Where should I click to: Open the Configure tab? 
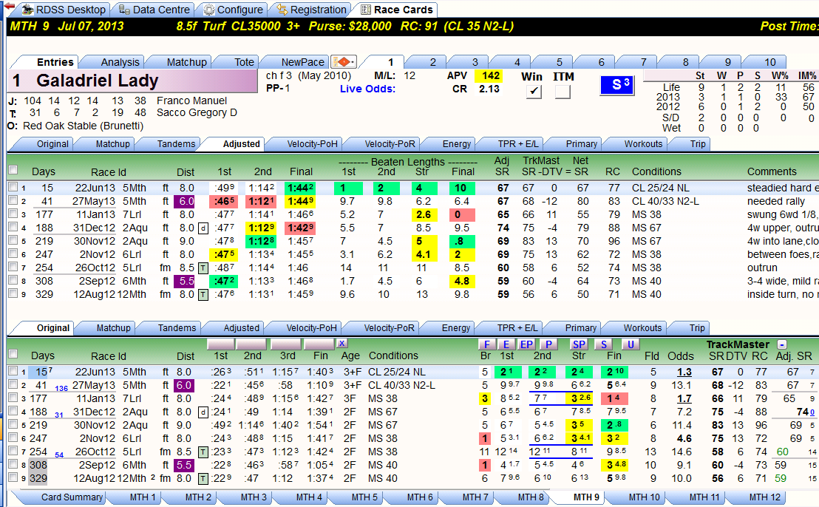tap(233, 10)
